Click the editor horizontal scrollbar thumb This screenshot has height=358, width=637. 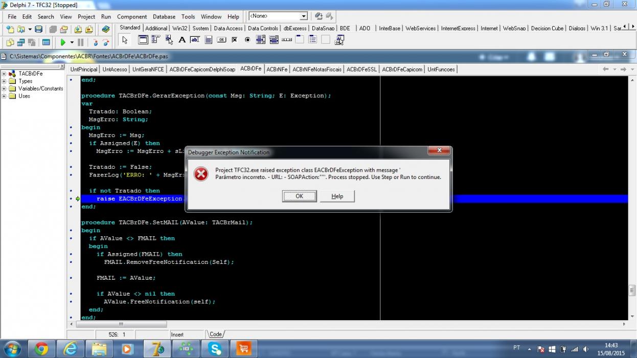(x=121, y=324)
